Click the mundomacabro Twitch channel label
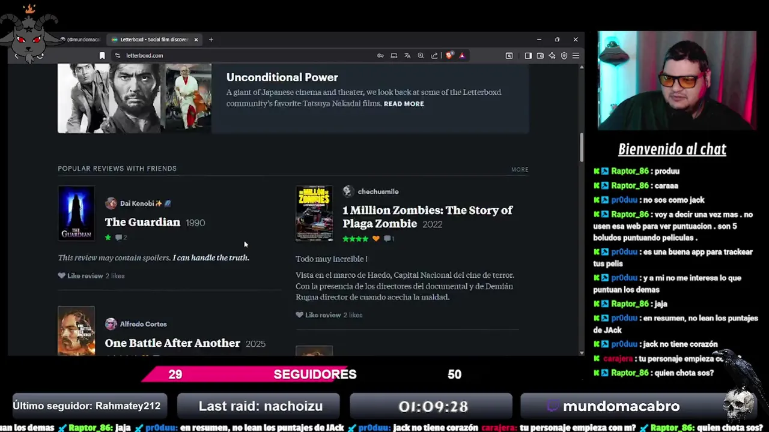The width and height of the screenshot is (769, 432). tap(621, 406)
